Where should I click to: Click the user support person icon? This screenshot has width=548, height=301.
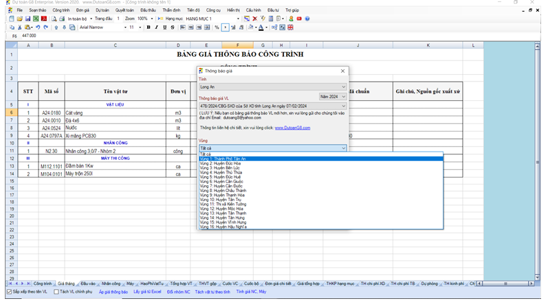tap(291, 19)
